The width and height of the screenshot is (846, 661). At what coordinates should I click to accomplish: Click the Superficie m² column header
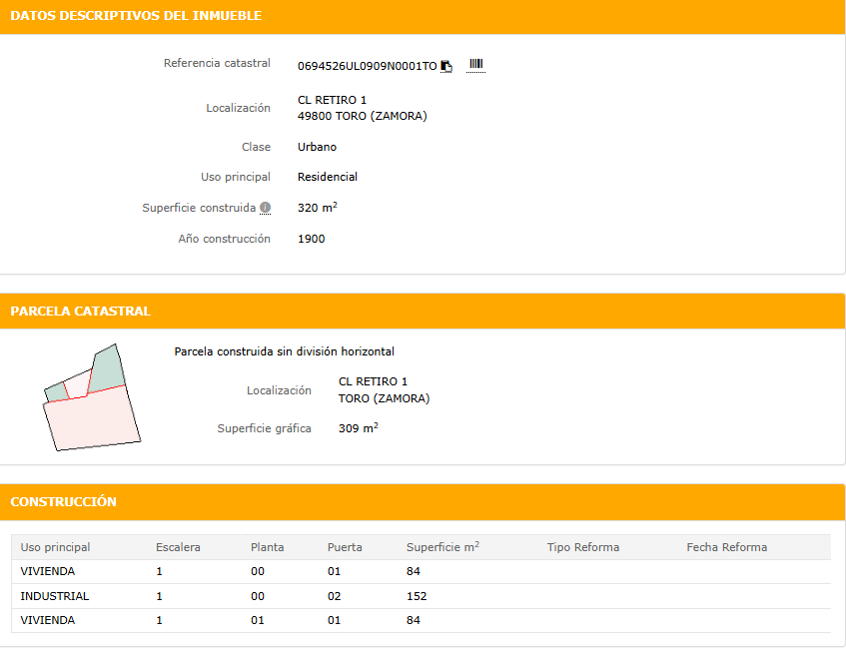442,547
